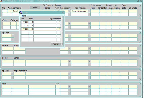Click Fechar button in Filiais dialog

56,44
